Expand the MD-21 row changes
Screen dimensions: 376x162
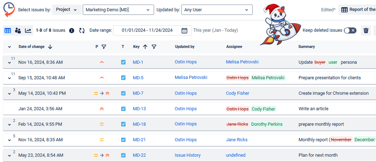pyautogui.click(x=9, y=140)
